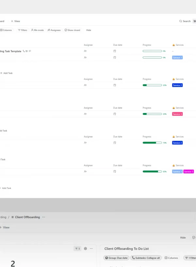
Task: Click the assignee icon in the 70% progress row
Action: (85, 143)
